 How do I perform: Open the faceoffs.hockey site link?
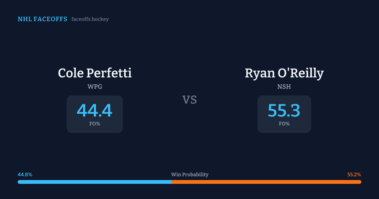(90, 19)
